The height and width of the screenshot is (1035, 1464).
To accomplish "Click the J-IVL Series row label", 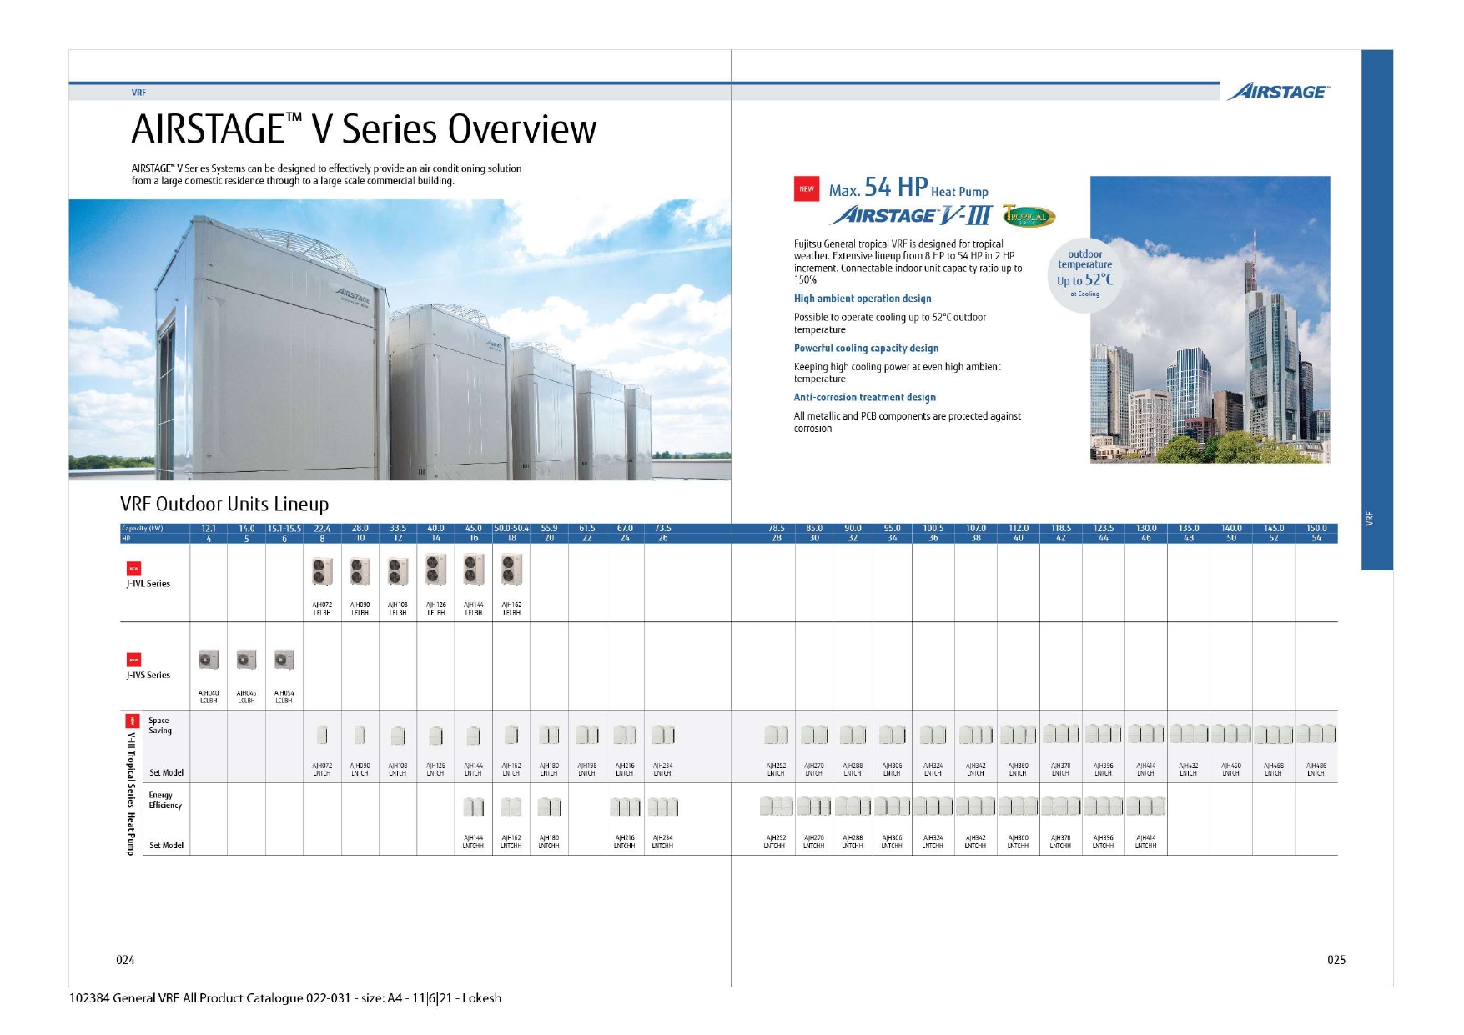I will (x=148, y=584).
